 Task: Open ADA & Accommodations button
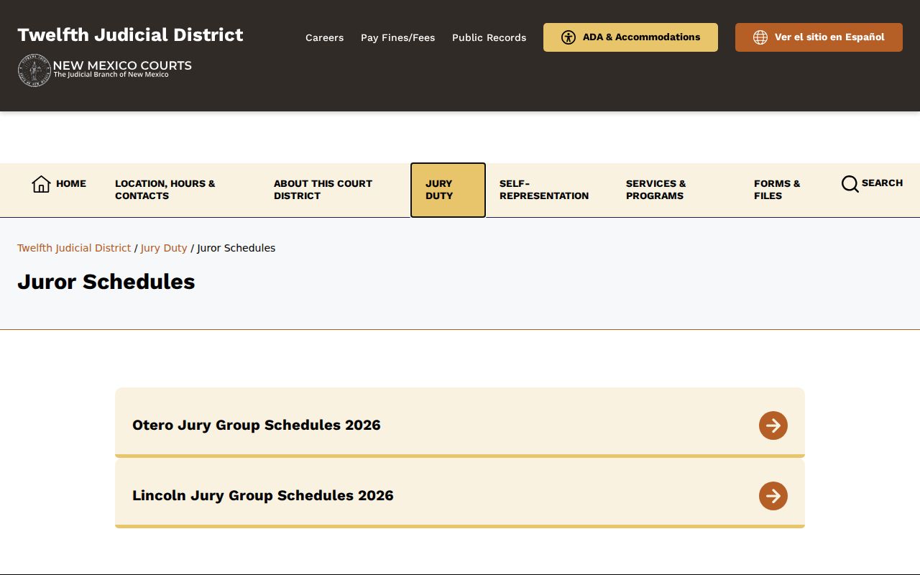click(x=630, y=37)
